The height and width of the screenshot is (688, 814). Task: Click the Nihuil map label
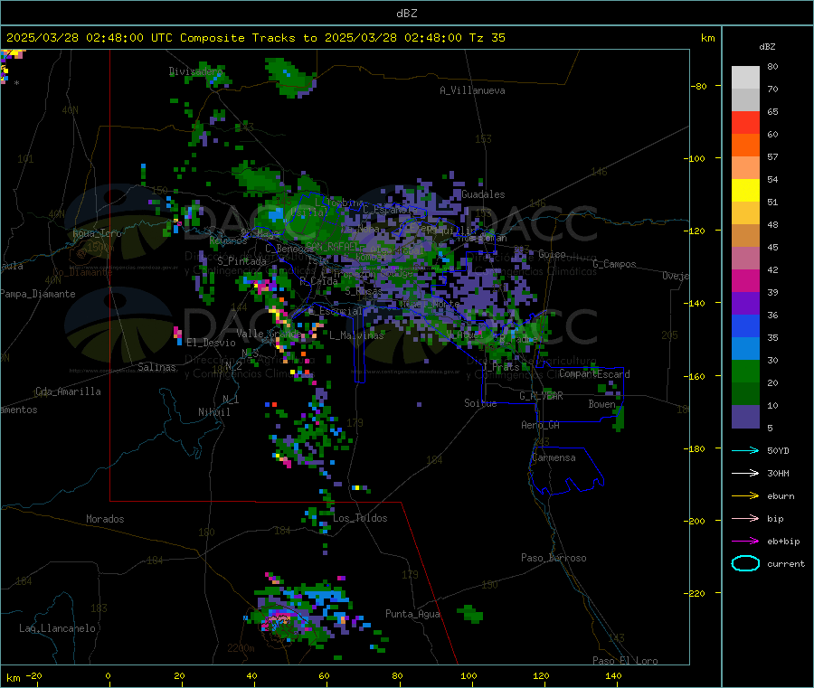click(214, 412)
